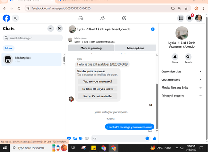The height and width of the screenshot is (152, 208).
Task: View site information icon in address bar
Action: pyautogui.click(x=28, y=8)
